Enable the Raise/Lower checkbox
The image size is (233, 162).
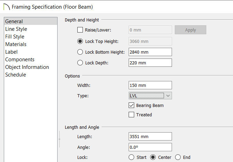80,30
